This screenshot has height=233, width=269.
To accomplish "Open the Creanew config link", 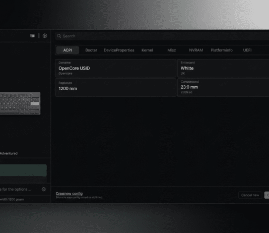I will coord(69,194).
